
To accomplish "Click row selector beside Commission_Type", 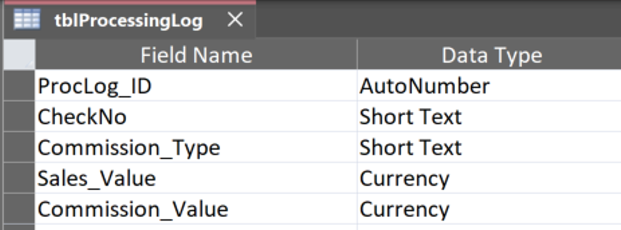I will click(19, 147).
